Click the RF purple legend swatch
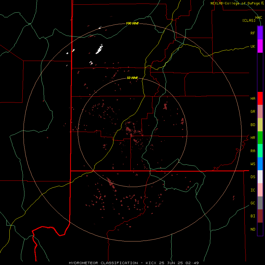The width and height of the screenshot is (265, 265). [260, 33]
